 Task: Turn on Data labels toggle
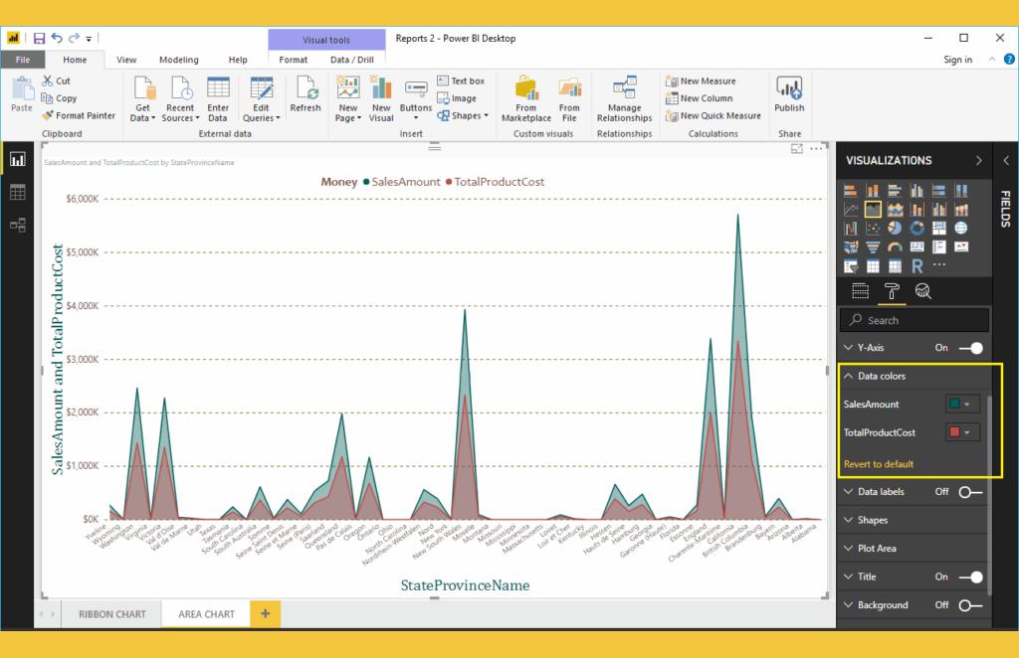(x=970, y=491)
